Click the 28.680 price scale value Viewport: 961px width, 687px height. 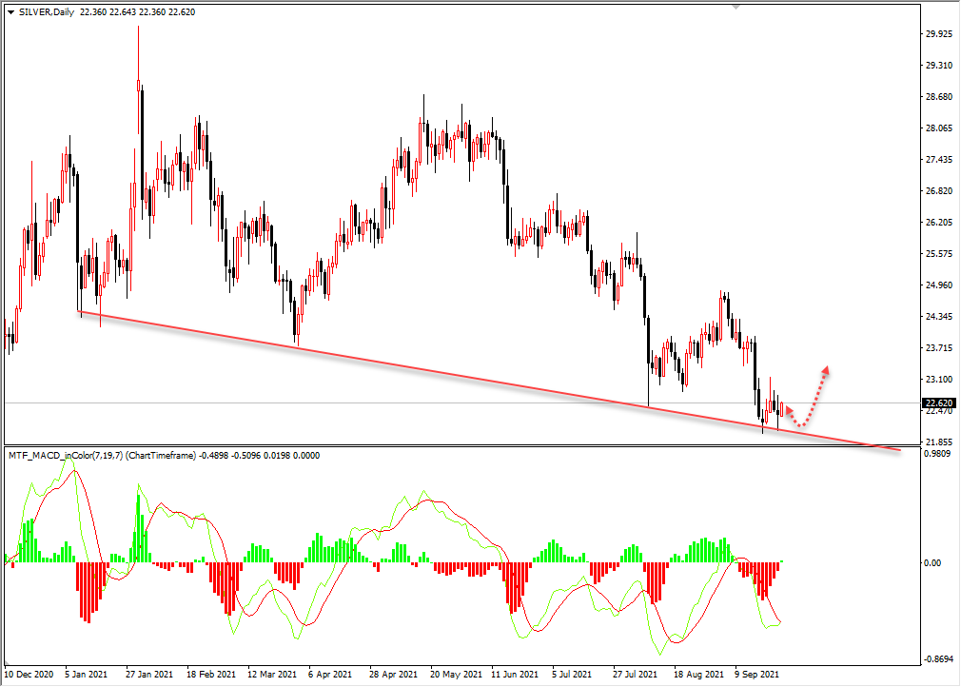pos(939,97)
